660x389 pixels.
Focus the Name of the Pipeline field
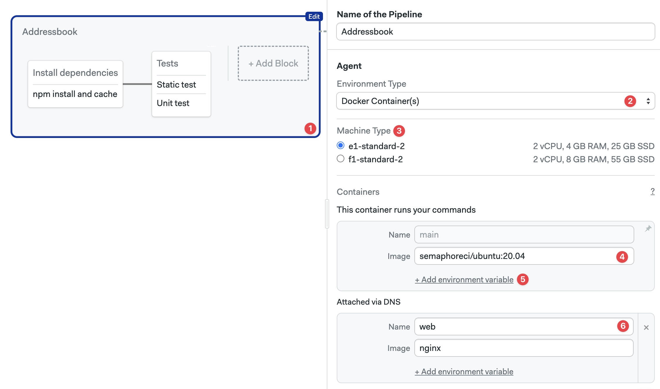coord(495,32)
